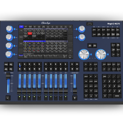
Task: Toggle the flash button under fader 2
Action: [24, 98]
